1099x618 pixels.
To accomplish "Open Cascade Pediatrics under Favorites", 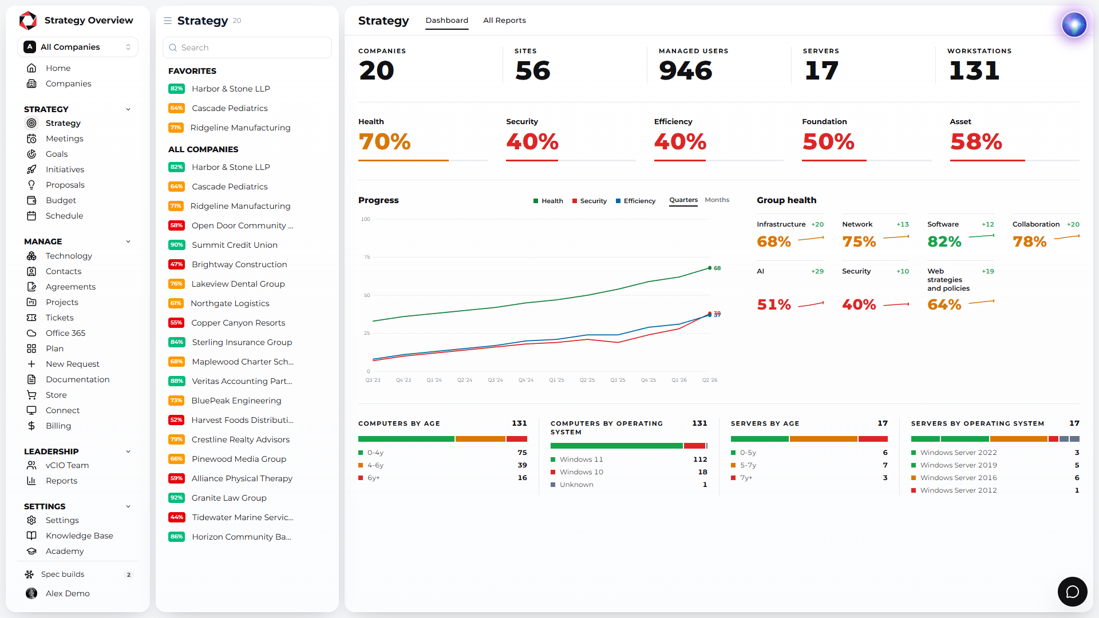I will [247, 108].
